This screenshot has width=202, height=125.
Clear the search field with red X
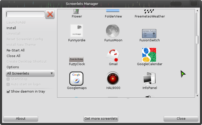50,14
